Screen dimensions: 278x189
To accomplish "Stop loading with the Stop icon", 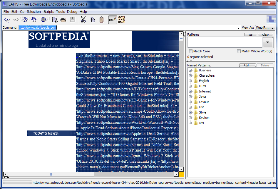I will point(43,19).
